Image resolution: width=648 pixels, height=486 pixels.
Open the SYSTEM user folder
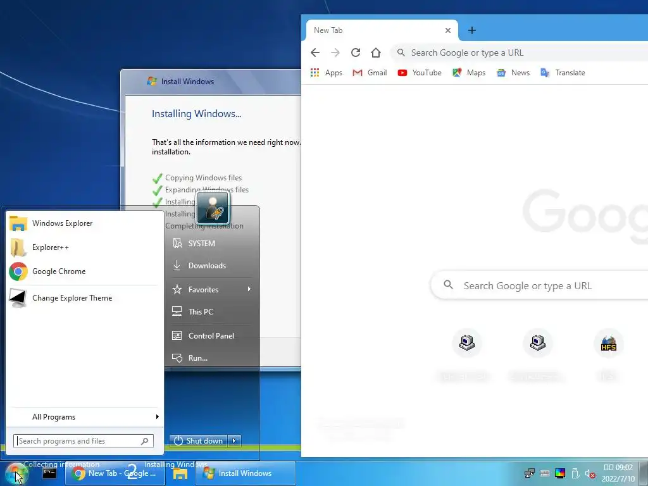click(211, 244)
